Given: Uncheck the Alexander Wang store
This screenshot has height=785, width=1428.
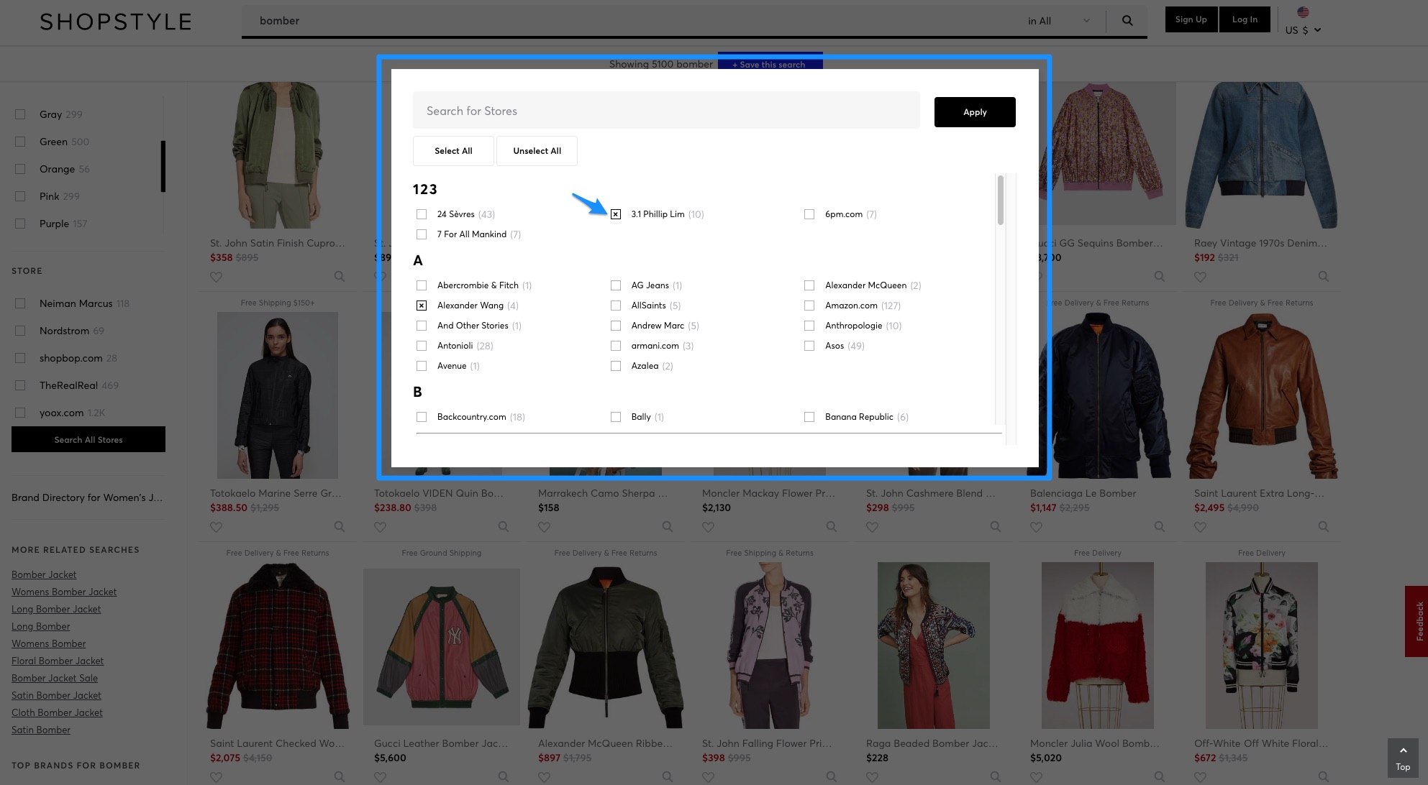Looking at the screenshot, I should (x=422, y=306).
